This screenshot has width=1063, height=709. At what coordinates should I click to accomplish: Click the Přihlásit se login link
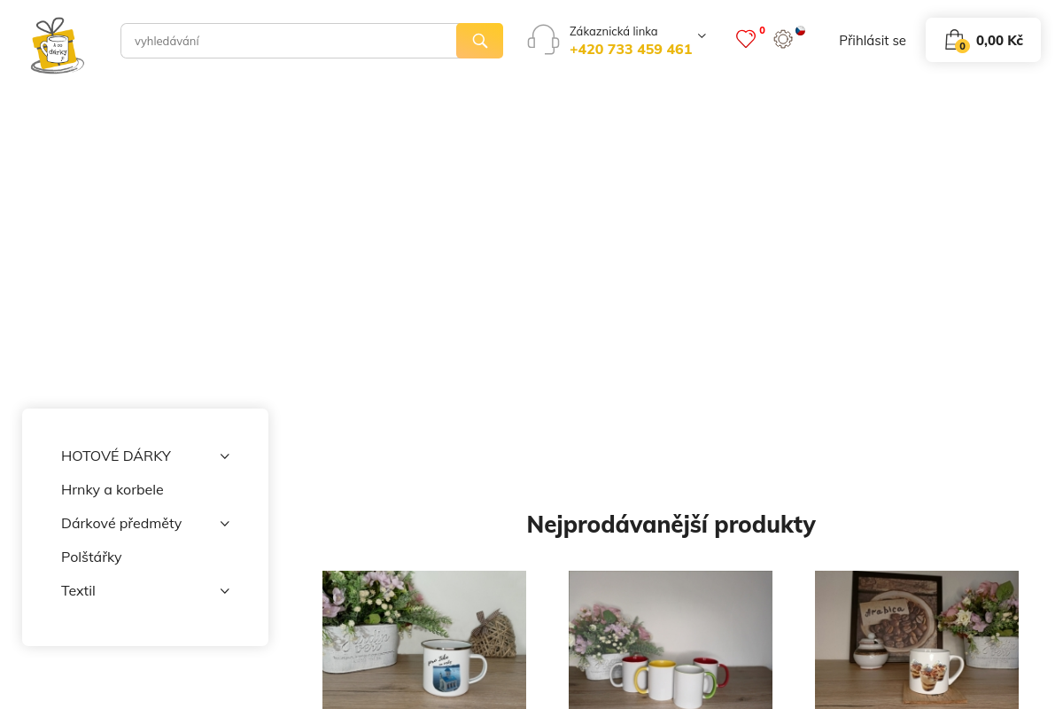click(x=873, y=41)
